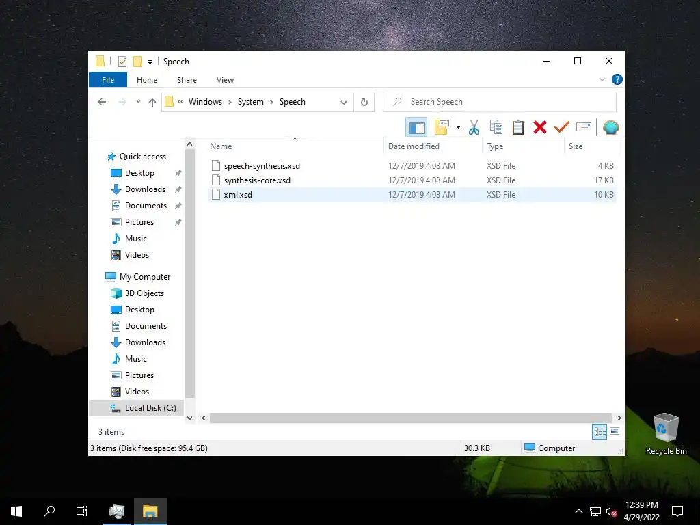Image resolution: width=700 pixels, height=525 pixels.
Task: Select the xml.xsd file
Action: [238, 195]
